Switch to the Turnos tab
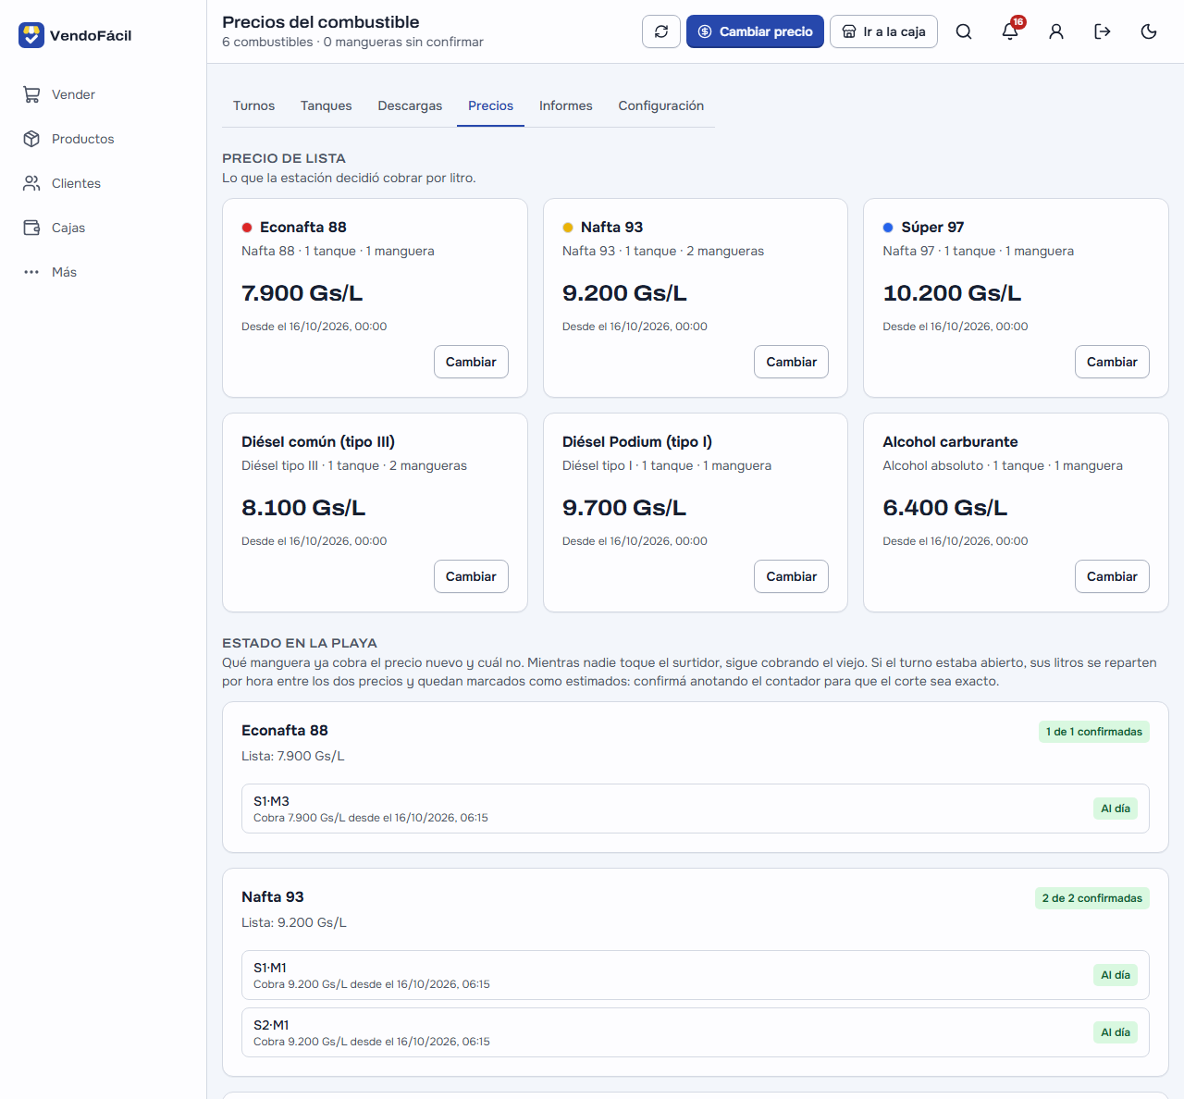 coord(253,105)
